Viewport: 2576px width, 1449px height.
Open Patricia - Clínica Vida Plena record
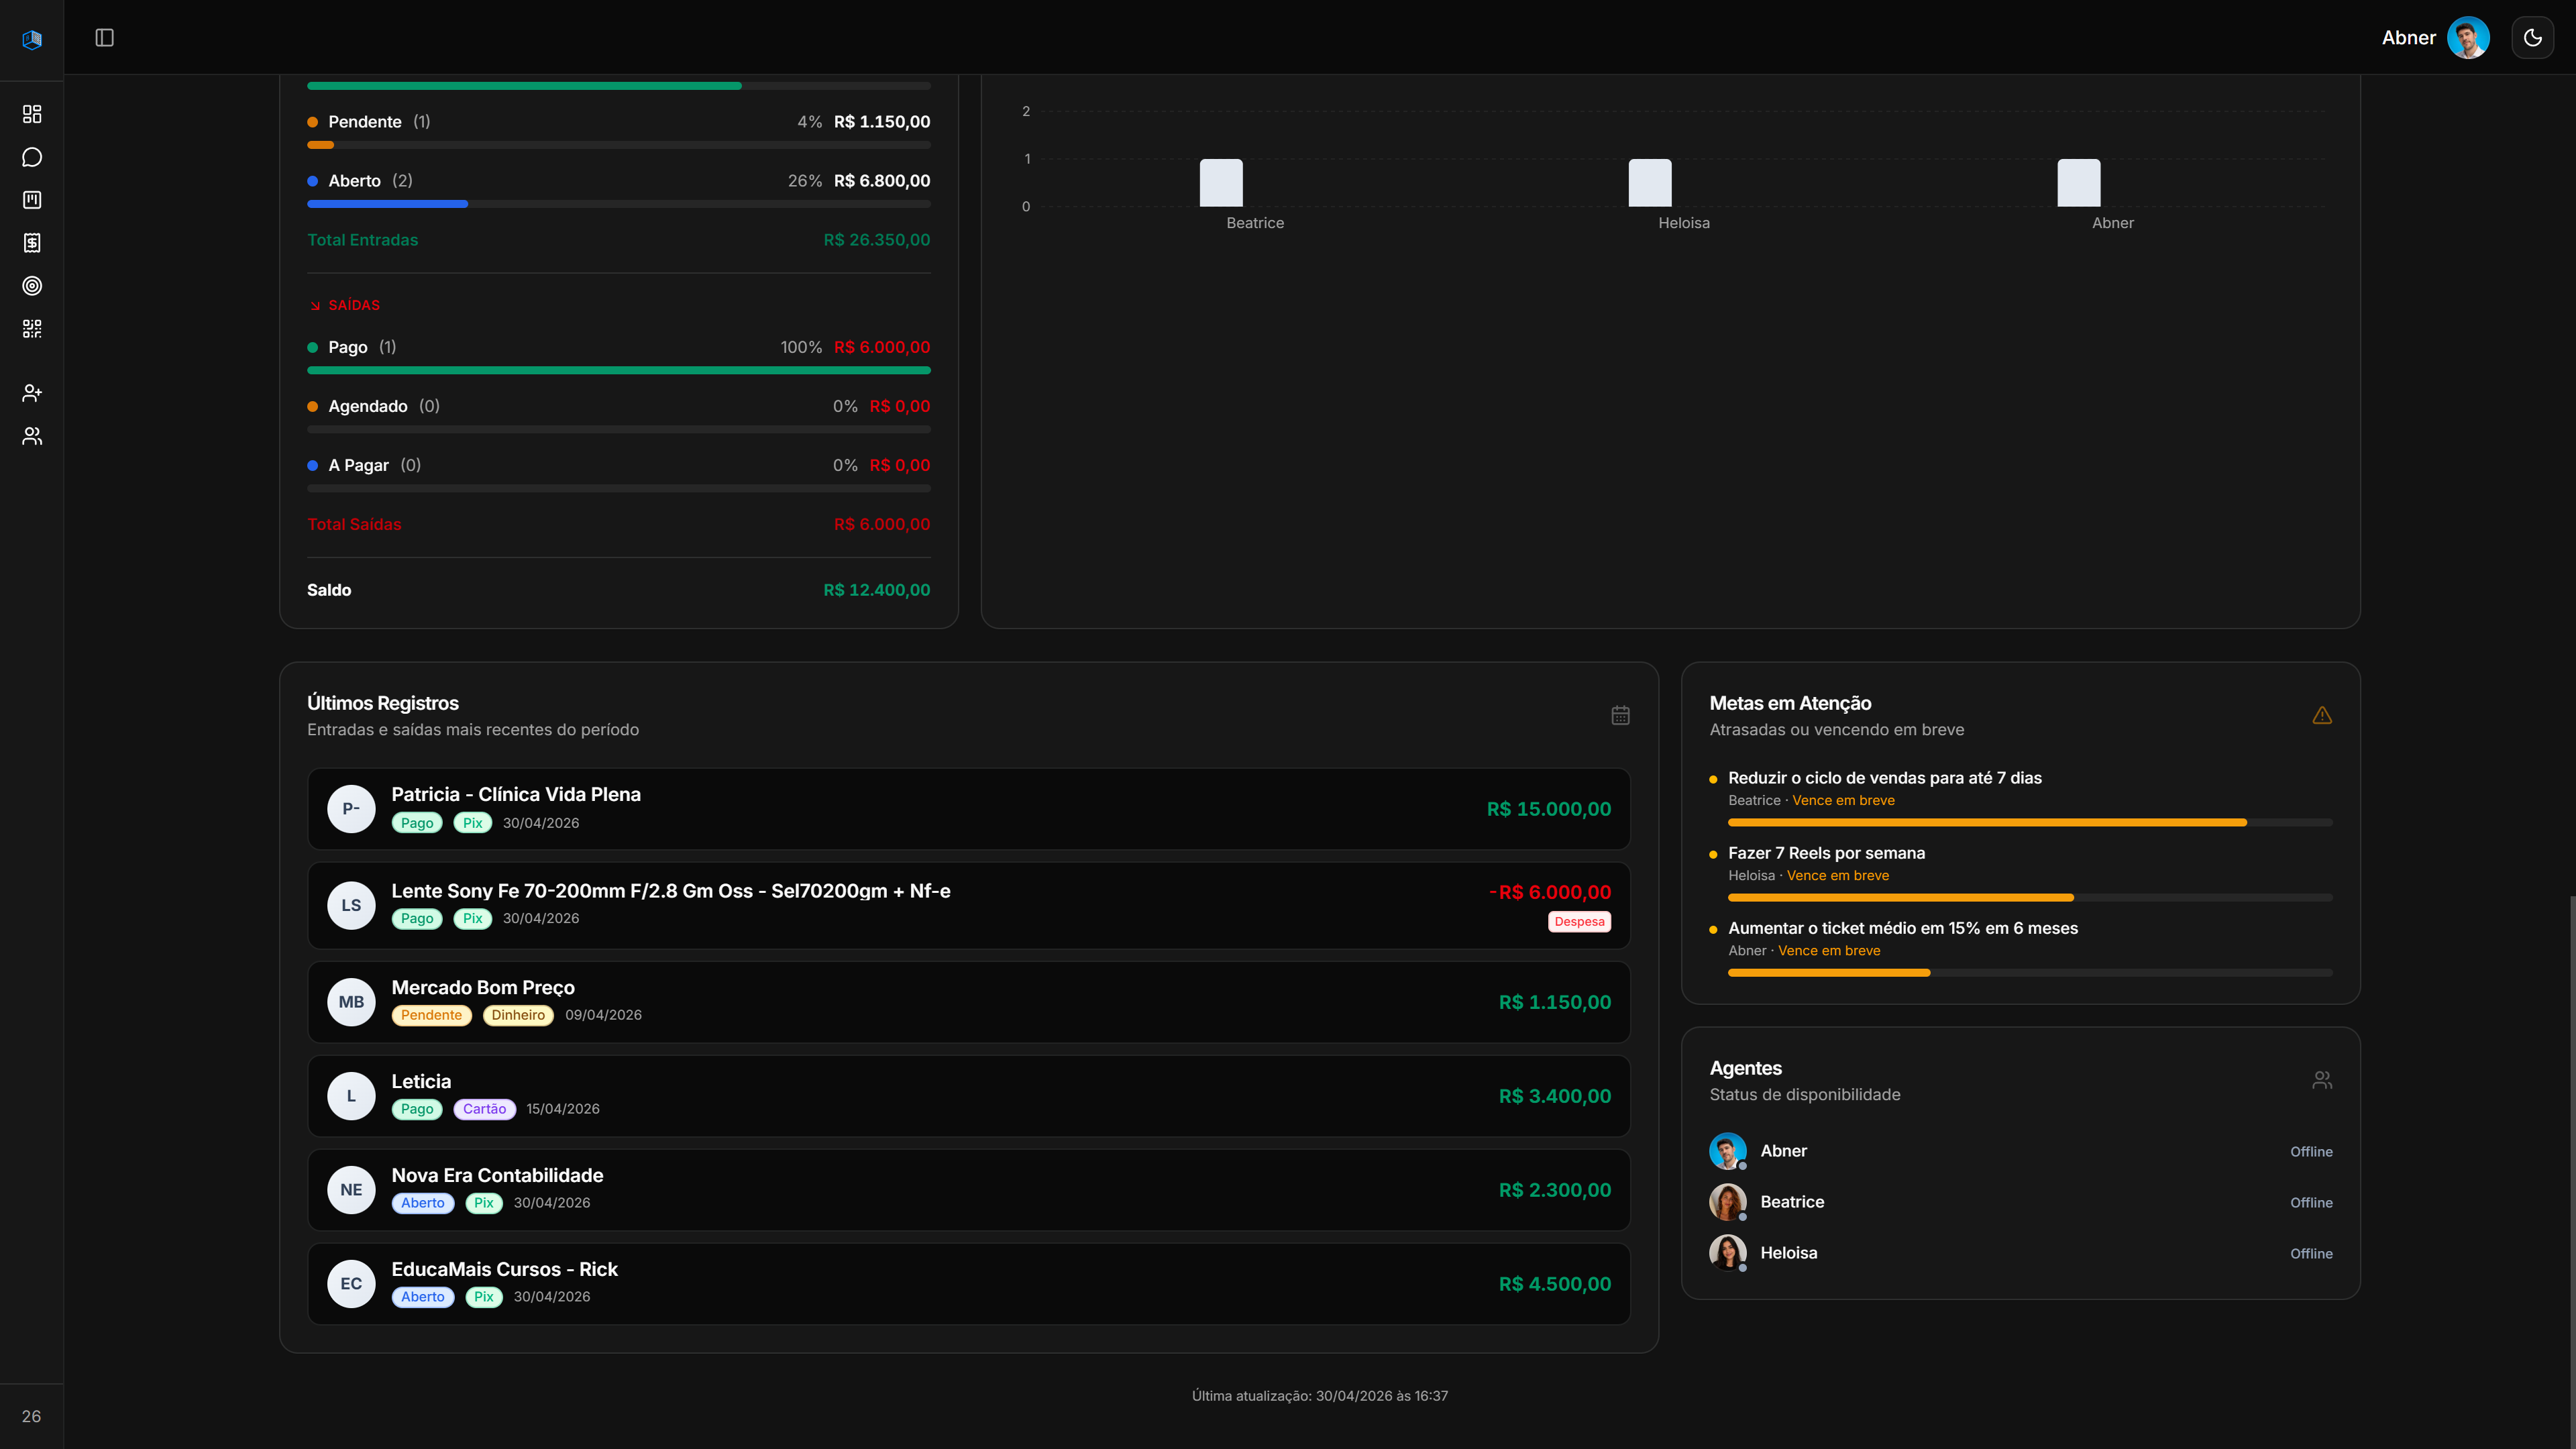(x=969, y=809)
